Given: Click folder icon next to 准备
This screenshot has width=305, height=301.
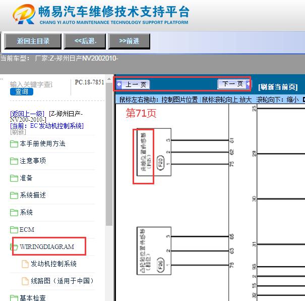Looking at the screenshot, I should tap(14, 178).
